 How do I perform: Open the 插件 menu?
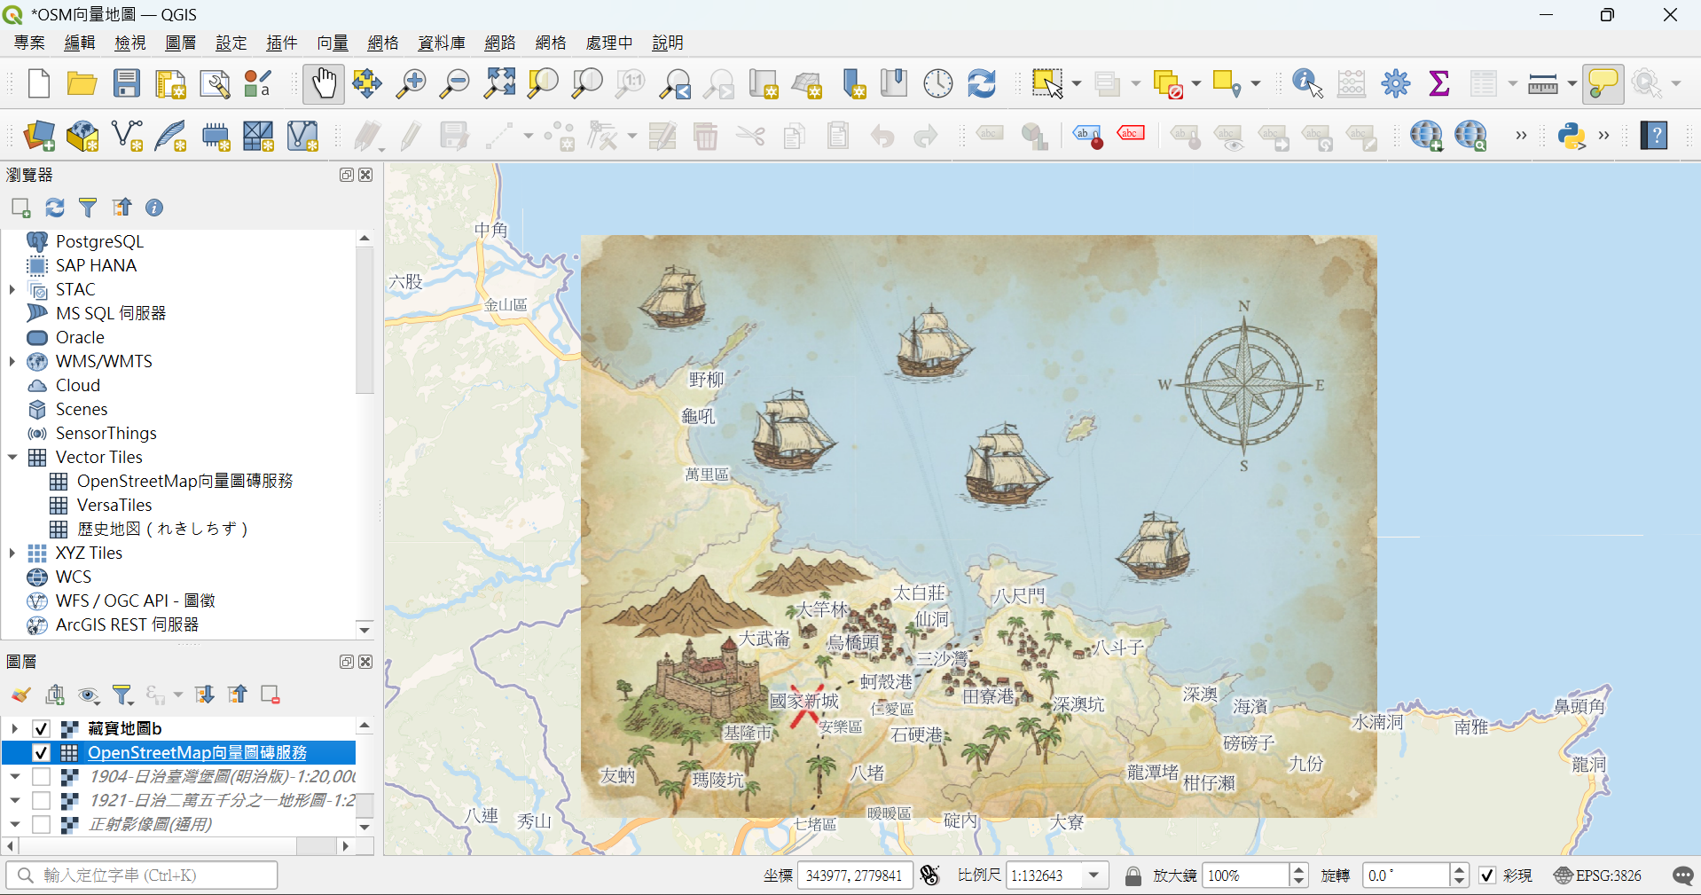tap(282, 43)
